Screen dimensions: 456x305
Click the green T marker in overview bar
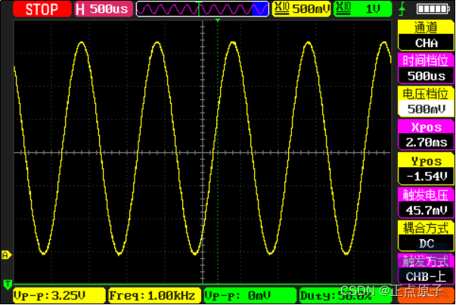pyautogui.click(x=199, y=8)
